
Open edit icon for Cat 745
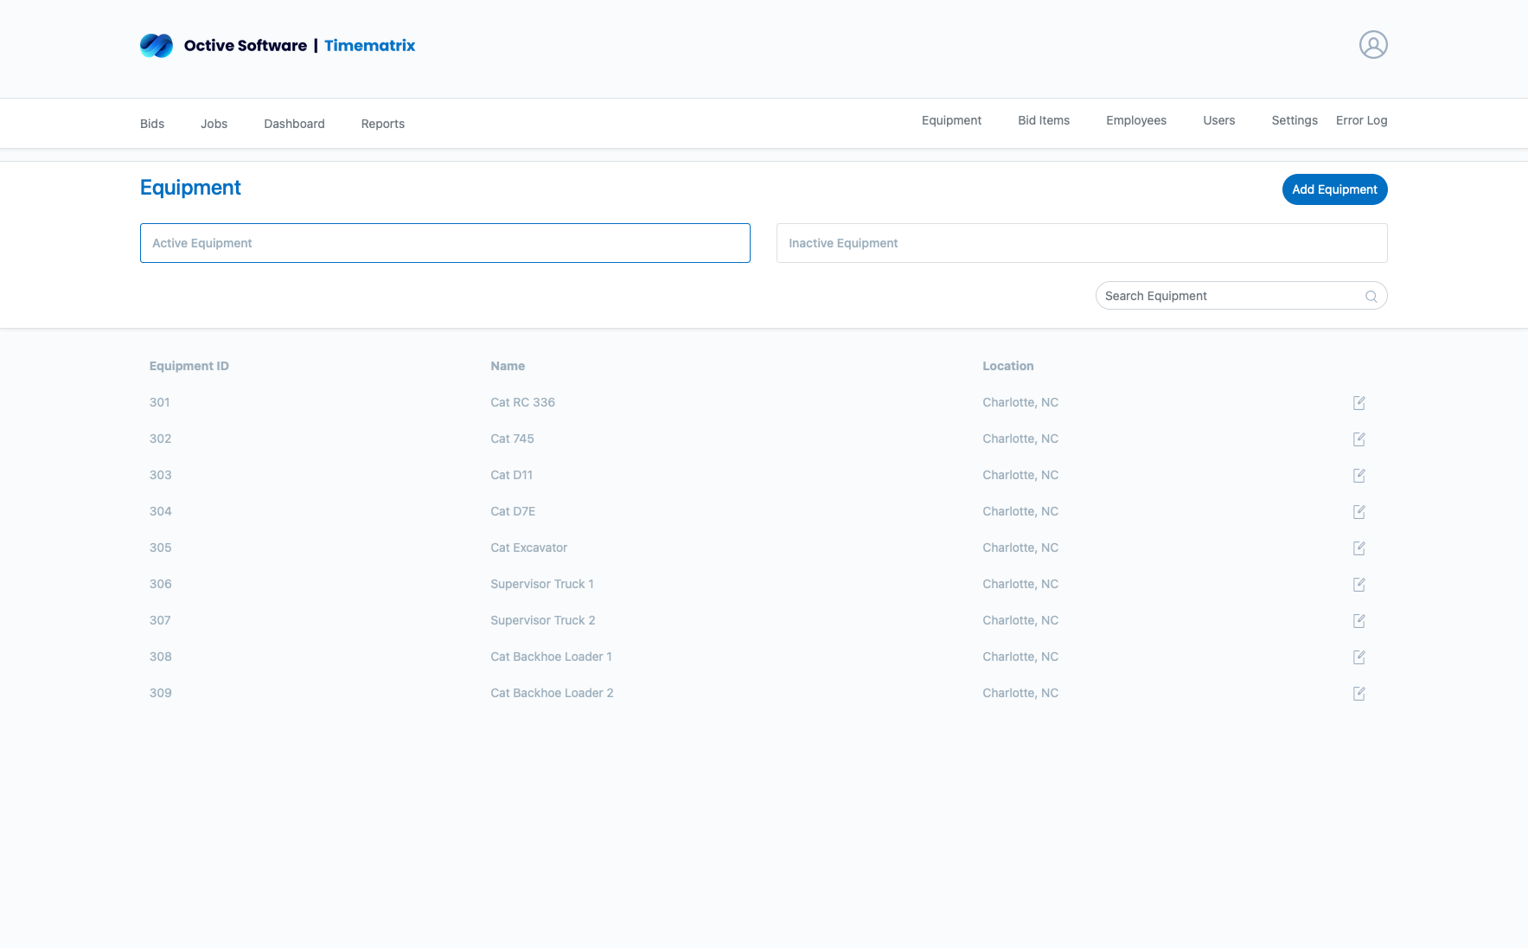1359,439
